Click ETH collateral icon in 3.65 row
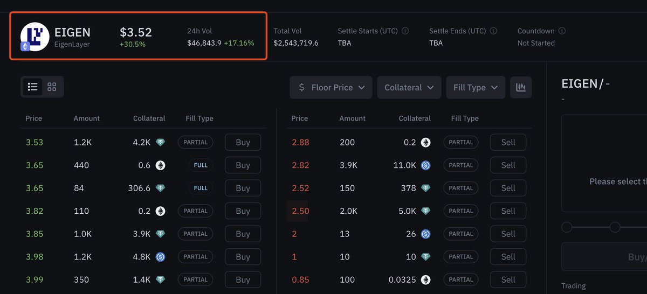Viewport: 647px width, 294px height. click(x=160, y=165)
